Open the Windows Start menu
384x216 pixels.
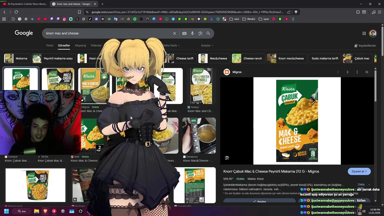6,211
